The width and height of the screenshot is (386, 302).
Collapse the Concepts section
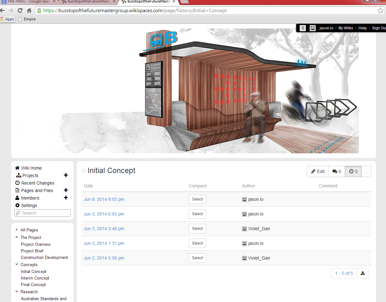pos(17,265)
